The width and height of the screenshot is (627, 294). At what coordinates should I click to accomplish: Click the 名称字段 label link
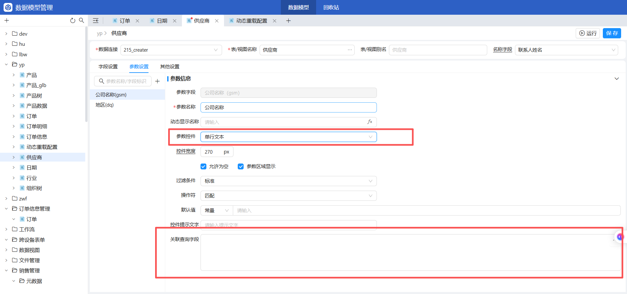[503, 49]
